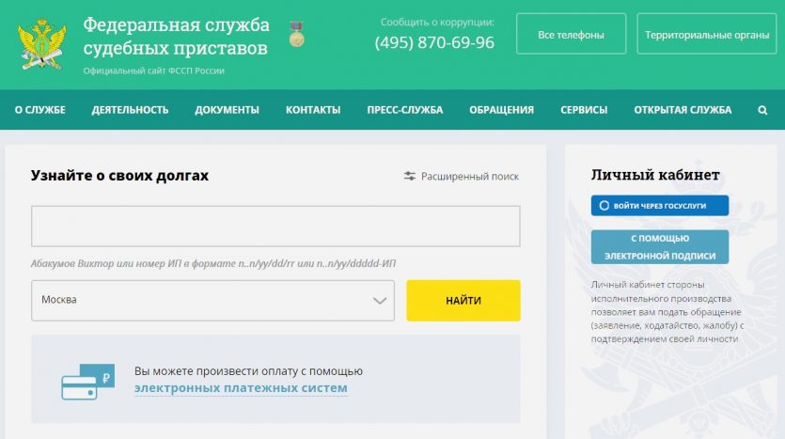Click the Госуслуги circle icon in login button
This screenshot has width=785, height=439.
tap(604, 206)
